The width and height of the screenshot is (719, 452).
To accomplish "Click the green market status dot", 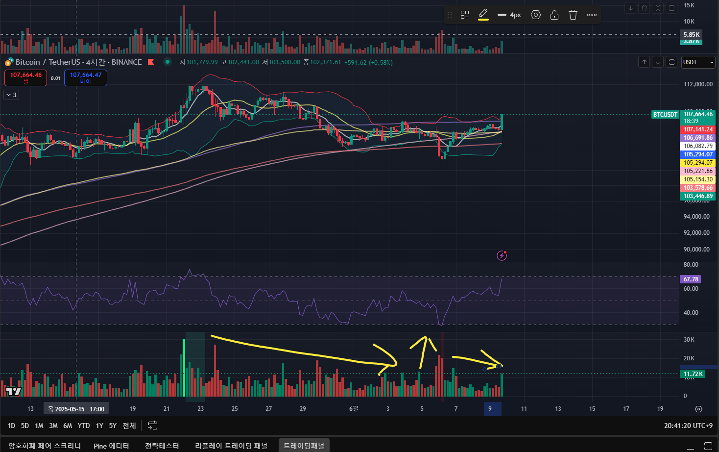I will click(168, 62).
